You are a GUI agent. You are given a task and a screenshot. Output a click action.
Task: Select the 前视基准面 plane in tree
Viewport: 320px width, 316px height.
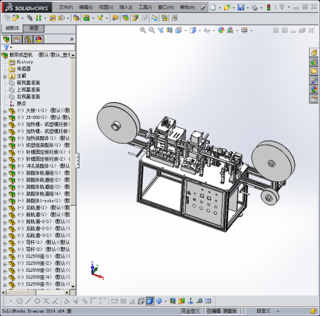pyautogui.click(x=28, y=83)
